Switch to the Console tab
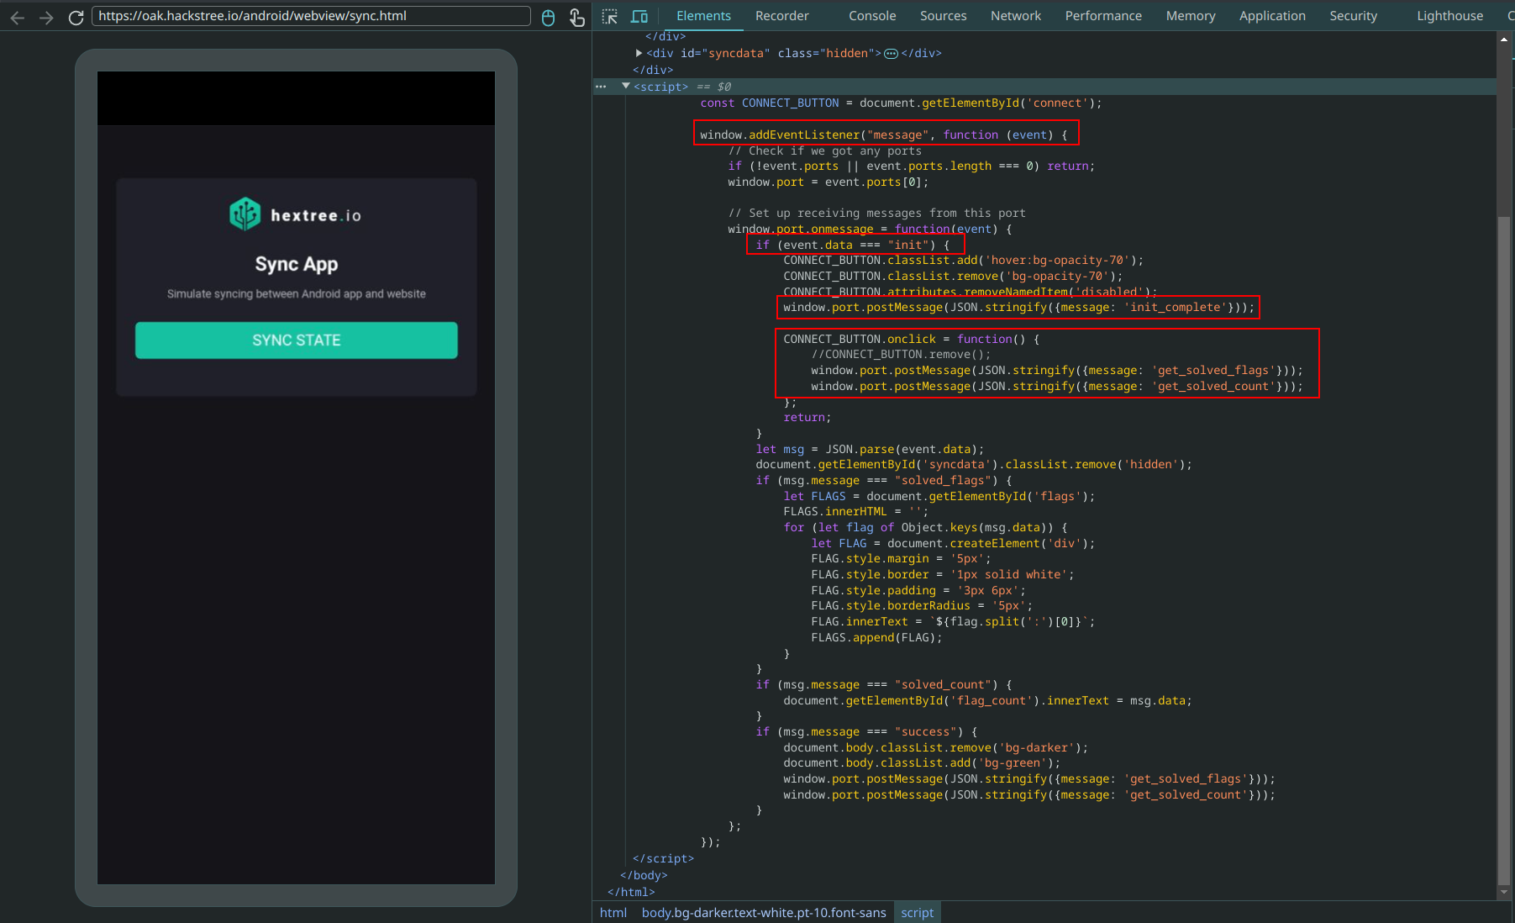The height and width of the screenshot is (923, 1515). (872, 16)
